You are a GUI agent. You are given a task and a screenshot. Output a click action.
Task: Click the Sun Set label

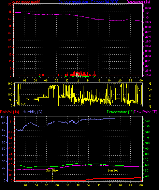click(x=113, y=170)
